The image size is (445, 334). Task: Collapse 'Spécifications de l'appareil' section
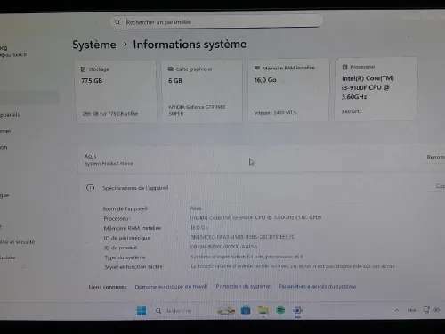(135, 188)
